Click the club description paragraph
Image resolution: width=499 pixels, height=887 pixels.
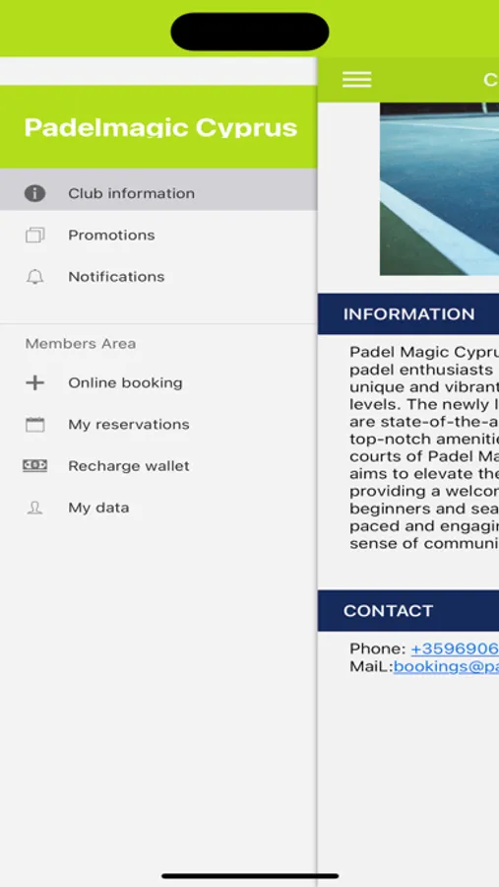click(424, 447)
